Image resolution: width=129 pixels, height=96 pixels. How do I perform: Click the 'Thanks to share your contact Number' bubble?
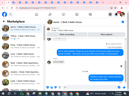(x=106, y=78)
